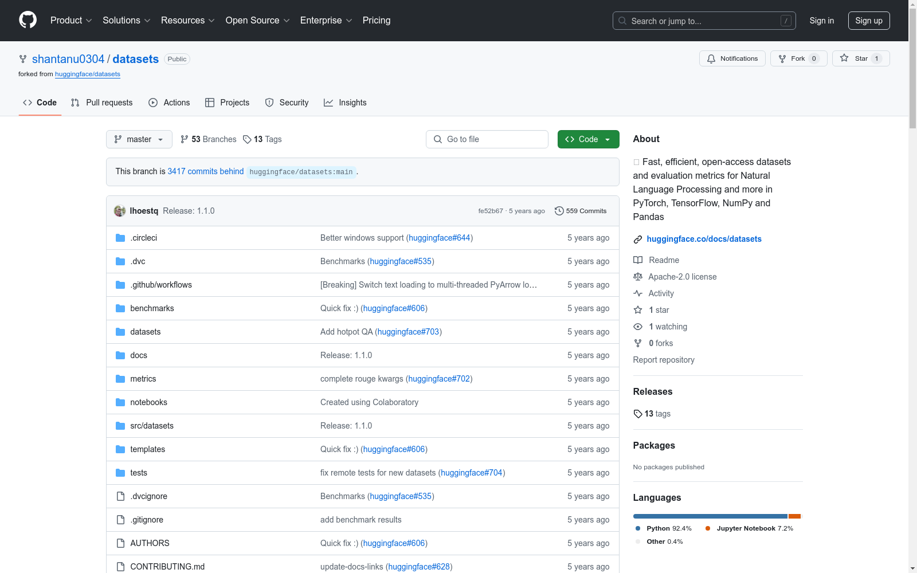Screen dimensions: 917x573
Task: Click the book icon beside Readme
Action: click(638, 260)
